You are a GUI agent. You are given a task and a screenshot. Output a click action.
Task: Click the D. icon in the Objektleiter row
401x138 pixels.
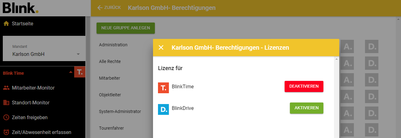[372, 96]
